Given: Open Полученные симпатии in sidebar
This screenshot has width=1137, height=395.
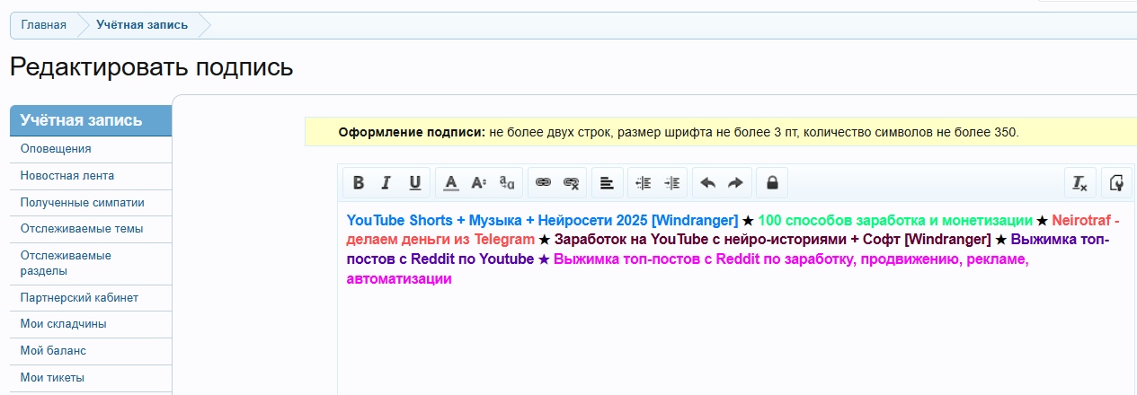Looking at the screenshot, I should 91,203.
